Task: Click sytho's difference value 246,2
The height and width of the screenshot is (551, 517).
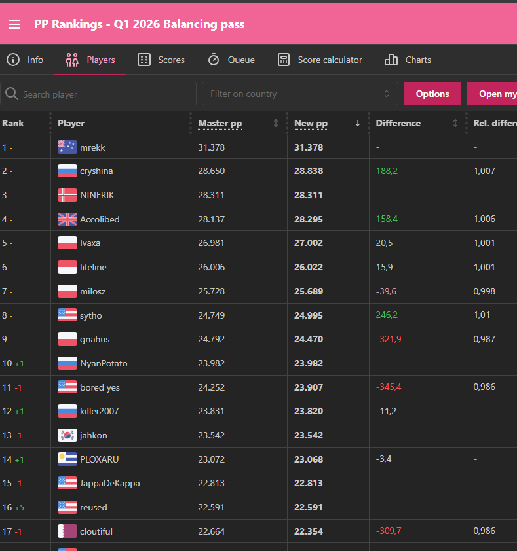Action: coord(387,315)
